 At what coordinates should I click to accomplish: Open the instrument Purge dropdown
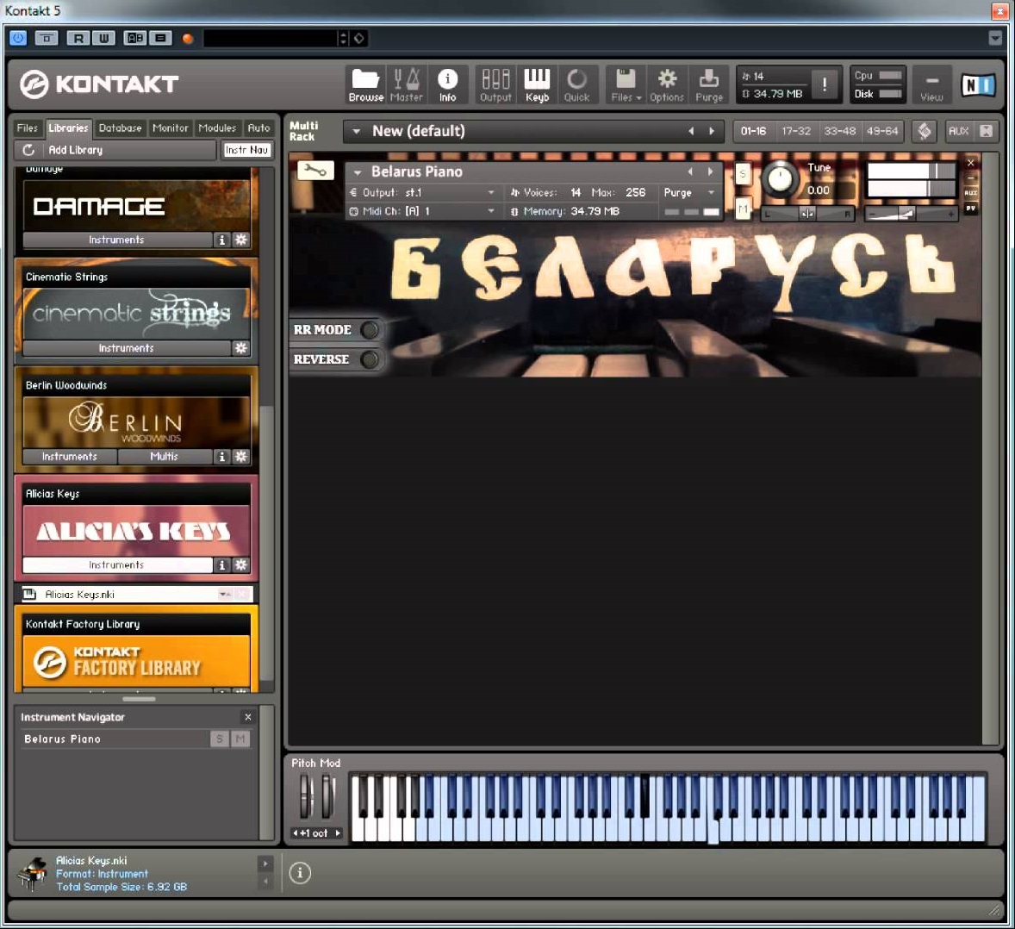(x=711, y=192)
